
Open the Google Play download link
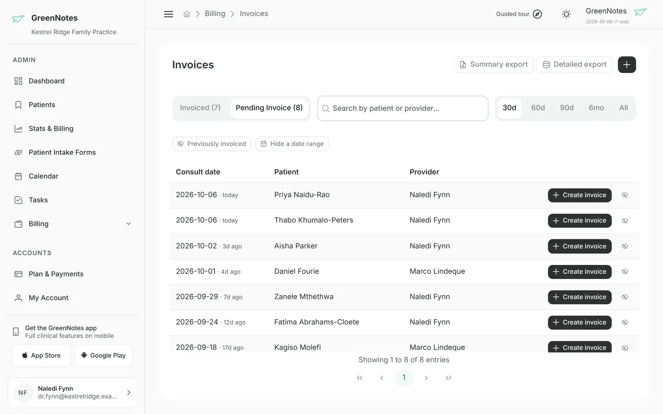(104, 356)
